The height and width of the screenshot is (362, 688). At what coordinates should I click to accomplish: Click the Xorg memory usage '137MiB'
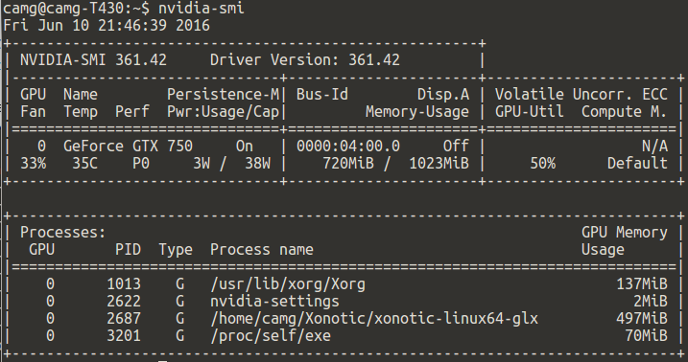(x=642, y=284)
